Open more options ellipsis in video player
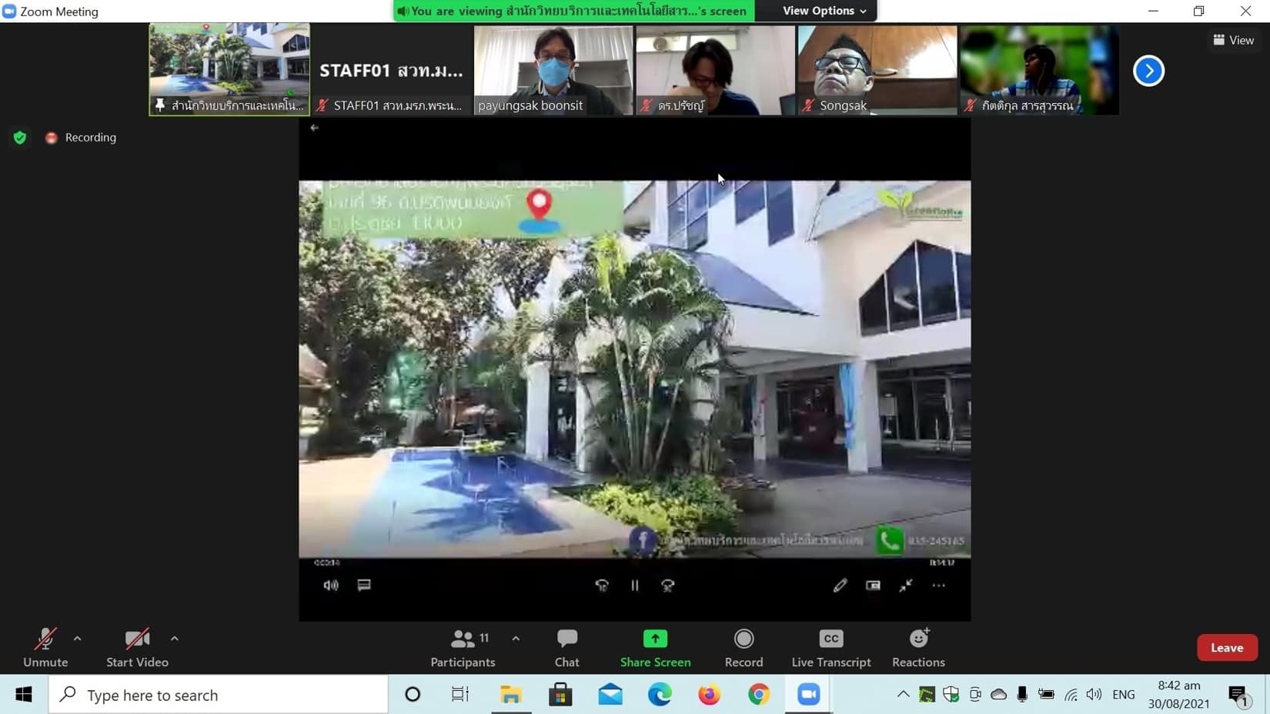The width and height of the screenshot is (1270, 714). [938, 586]
